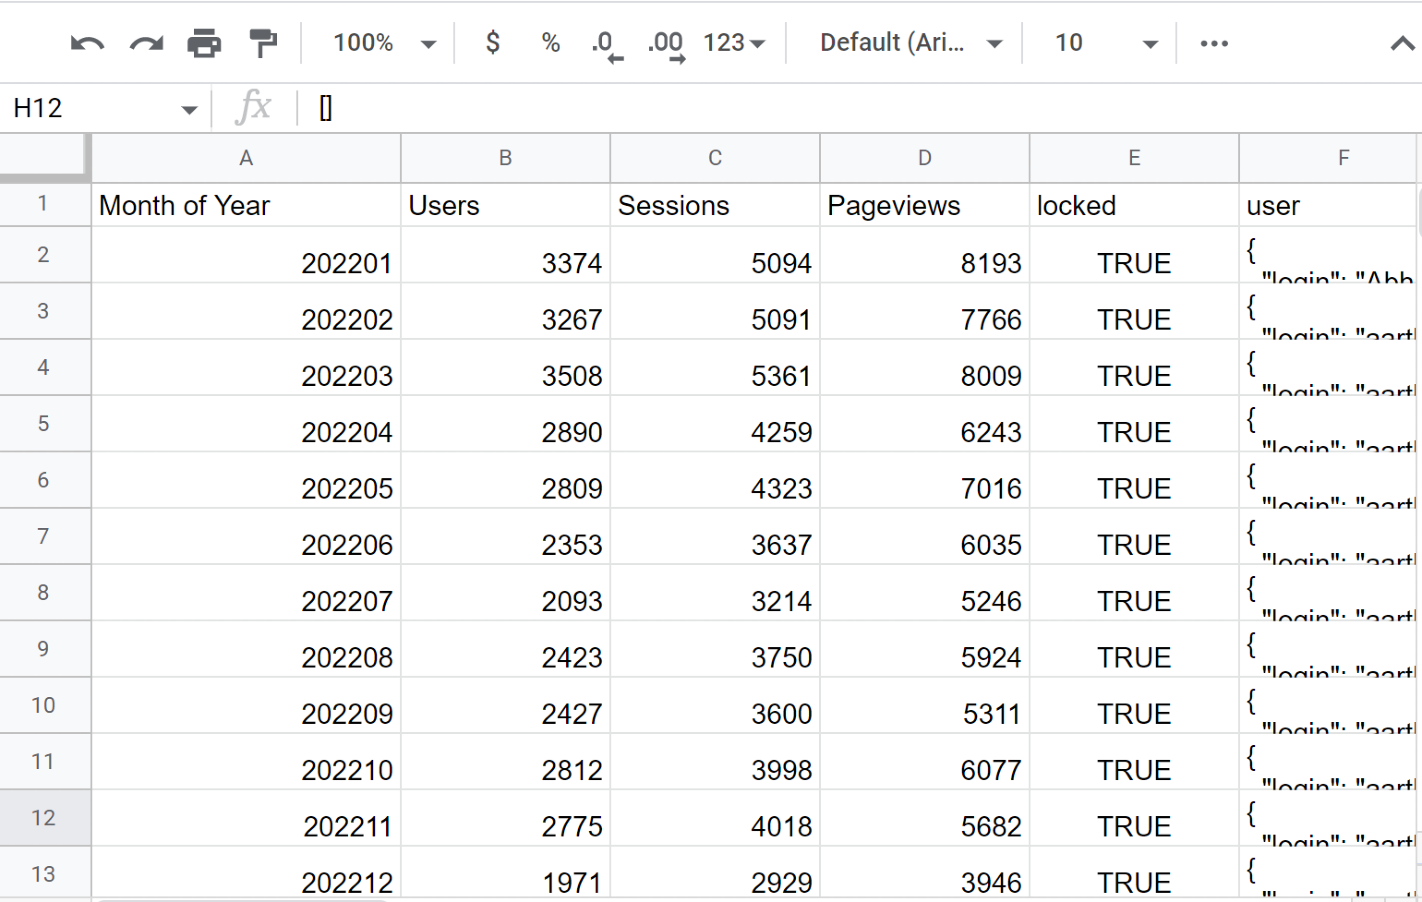Format as currency with dollar icon
Viewport: 1422px width, 902px height.
[x=492, y=43]
